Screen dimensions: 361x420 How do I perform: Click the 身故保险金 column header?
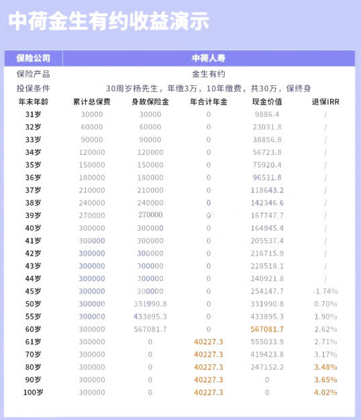150,102
